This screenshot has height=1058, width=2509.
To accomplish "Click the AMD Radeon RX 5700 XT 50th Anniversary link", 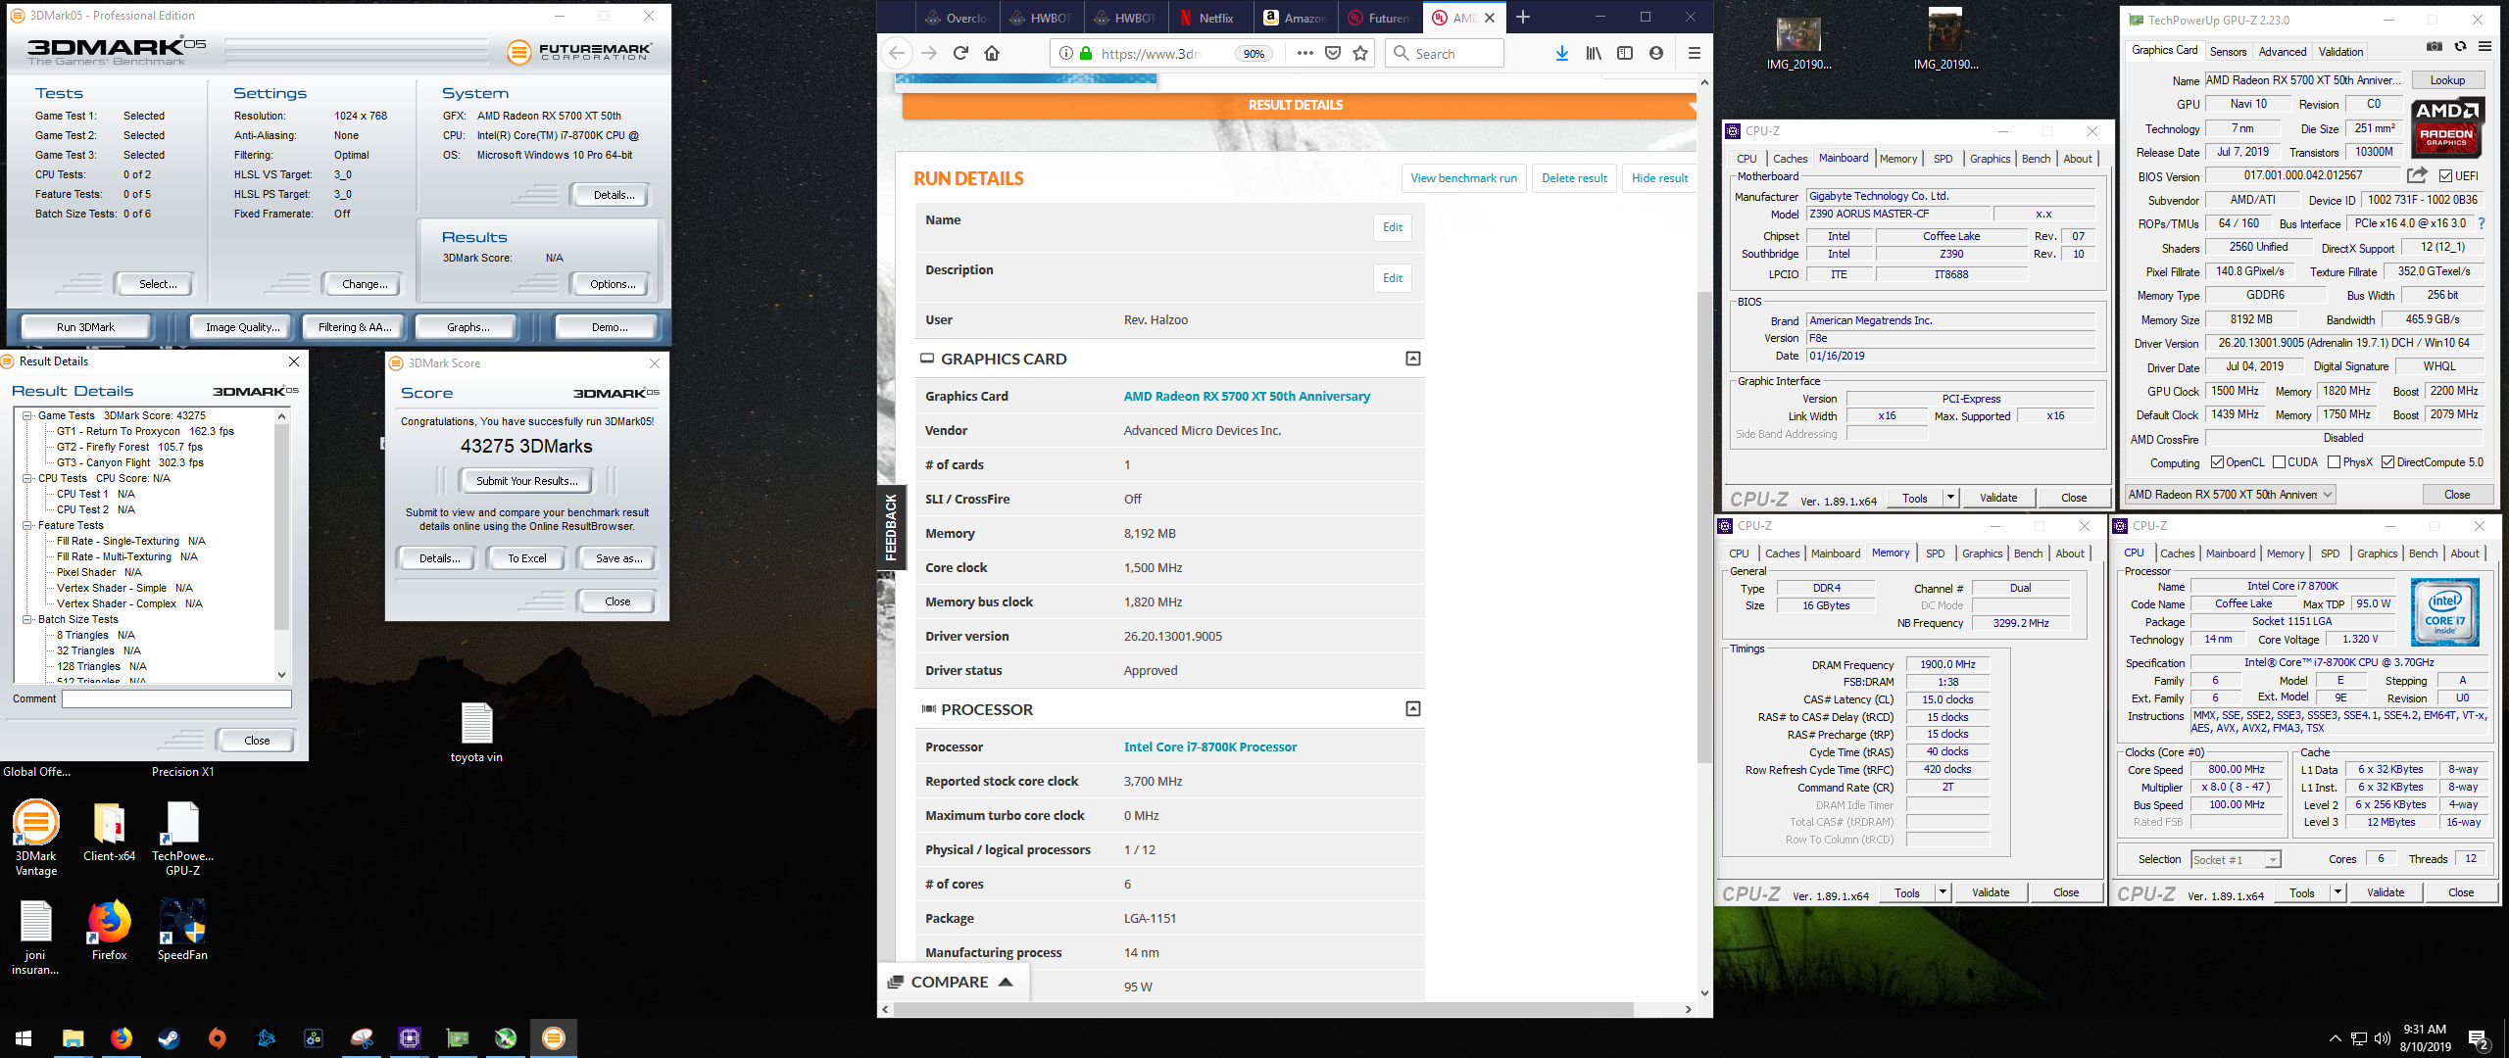I will click(x=1247, y=396).
